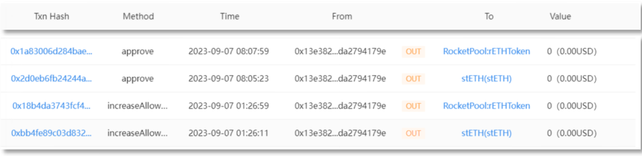The height and width of the screenshot is (156, 642).
Task: Click the From column header
Action: pyautogui.click(x=342, y=17)
